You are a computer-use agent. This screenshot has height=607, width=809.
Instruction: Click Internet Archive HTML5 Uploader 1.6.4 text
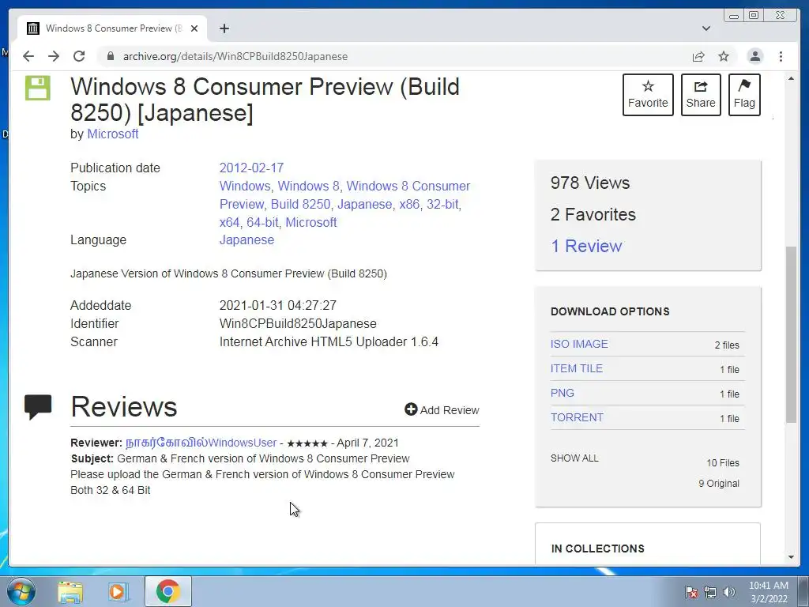329,341
